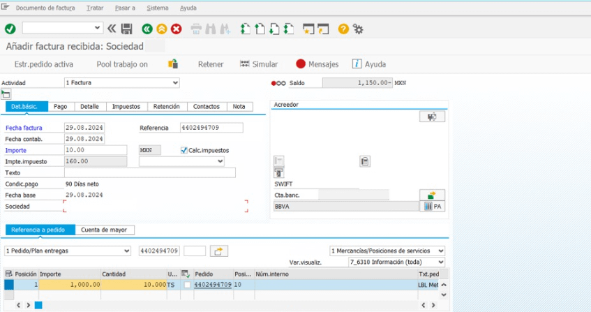This screenshot has height=312, width=591.
Task: Tick the checkbox in the Pedido row
Action: point(186,285)
